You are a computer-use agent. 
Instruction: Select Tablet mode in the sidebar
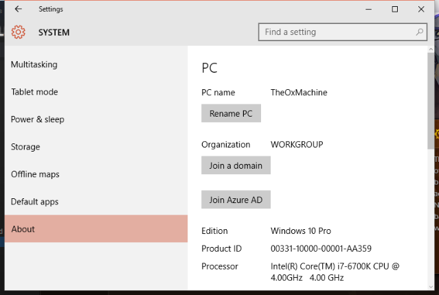(34, 92)
